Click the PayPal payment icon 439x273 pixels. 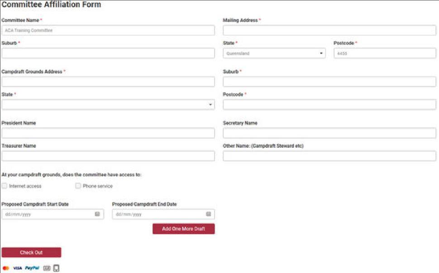point(32,268)
